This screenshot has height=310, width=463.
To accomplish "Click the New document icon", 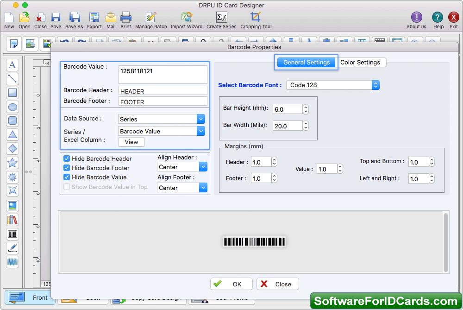I will pos(9,20).
